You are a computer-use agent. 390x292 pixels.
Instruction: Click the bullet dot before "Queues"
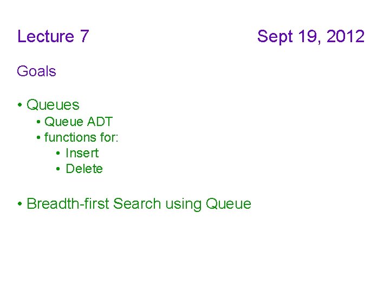tap(20, 105)
